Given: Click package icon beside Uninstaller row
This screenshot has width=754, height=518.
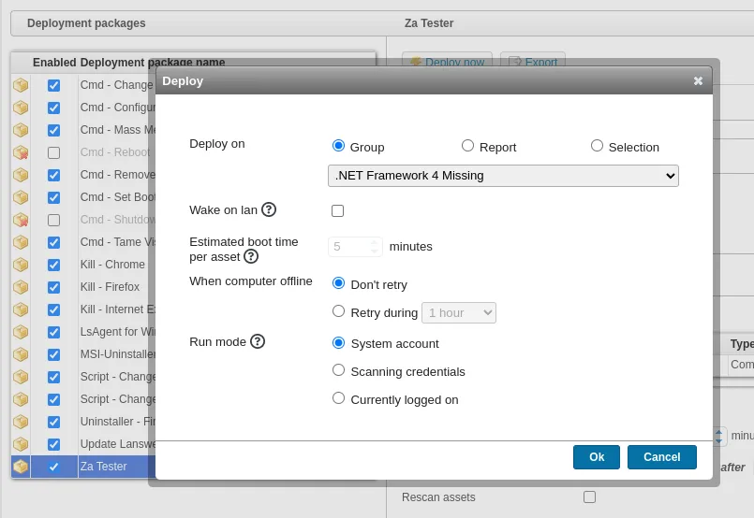Looking at the screenshot, I should tap(21, 422).
